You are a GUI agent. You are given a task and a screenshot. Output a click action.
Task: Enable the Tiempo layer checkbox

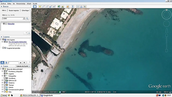[x=5, y=85]
